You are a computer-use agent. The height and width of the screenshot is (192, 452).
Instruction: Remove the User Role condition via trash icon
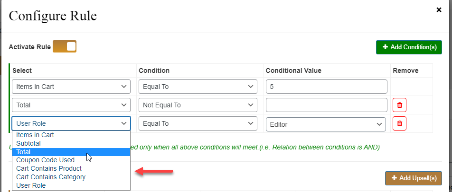(x=399, y=124)
